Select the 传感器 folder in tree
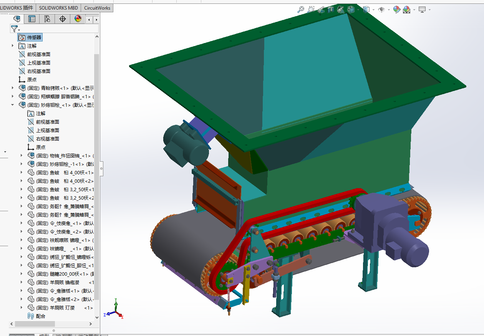The image size is (484, 336). (30, 37)
